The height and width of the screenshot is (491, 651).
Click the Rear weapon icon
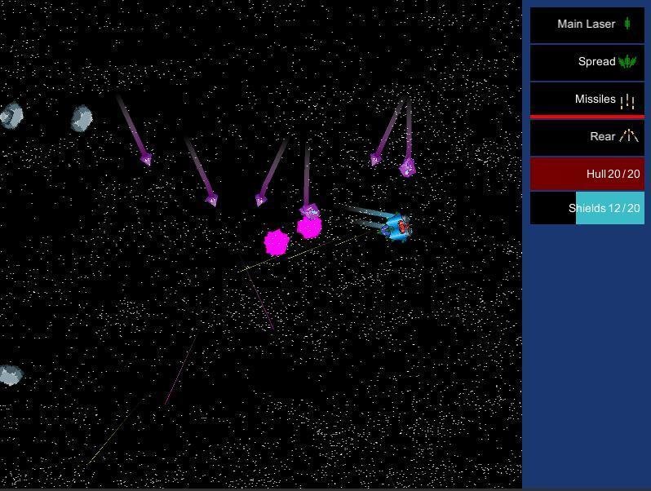627,136
